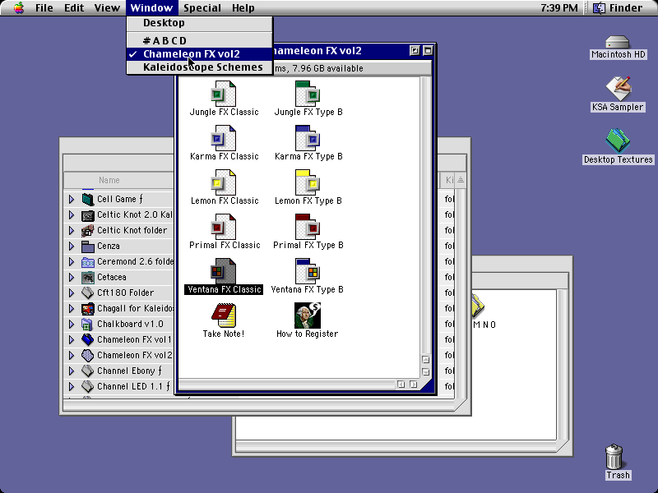Expand the Channel LED 1.1 ƒ triangle
658x493 pixels.
[72, 387]
